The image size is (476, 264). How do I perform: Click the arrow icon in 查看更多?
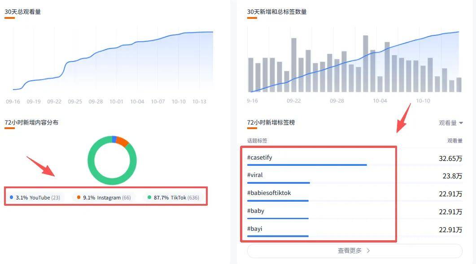pyautogui.click(x=368, y=251)
